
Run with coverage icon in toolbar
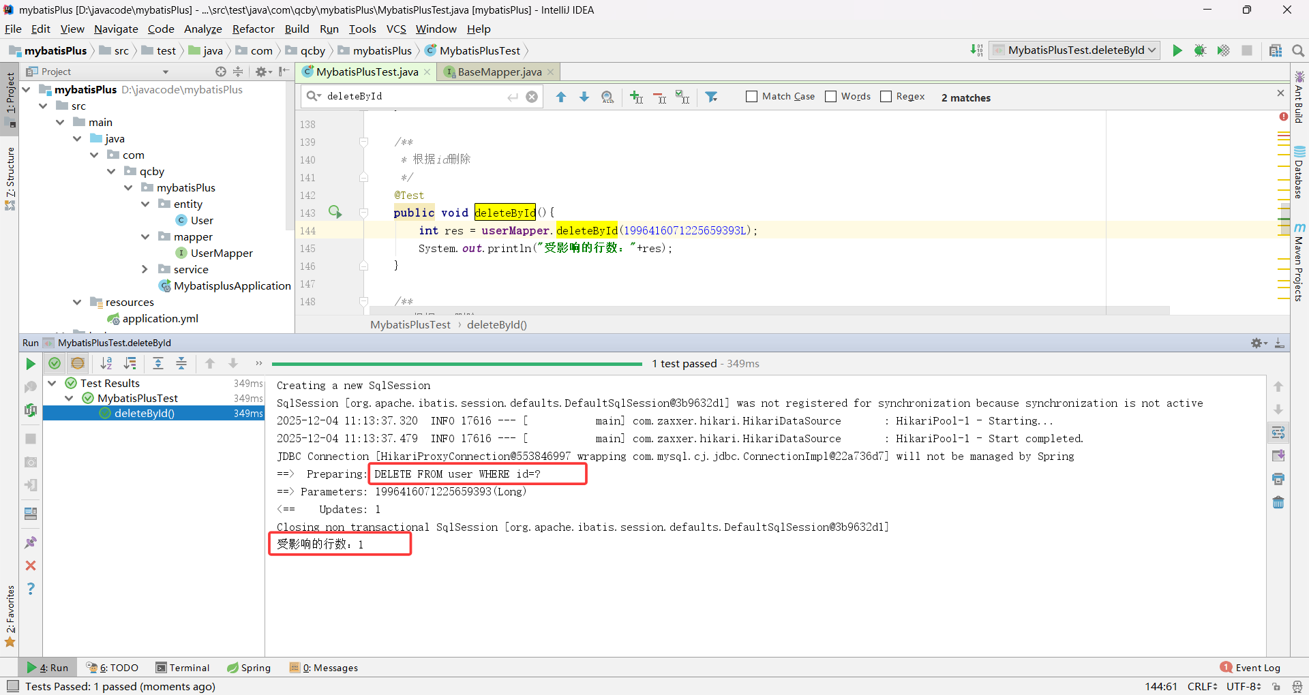coord(1224,50)
